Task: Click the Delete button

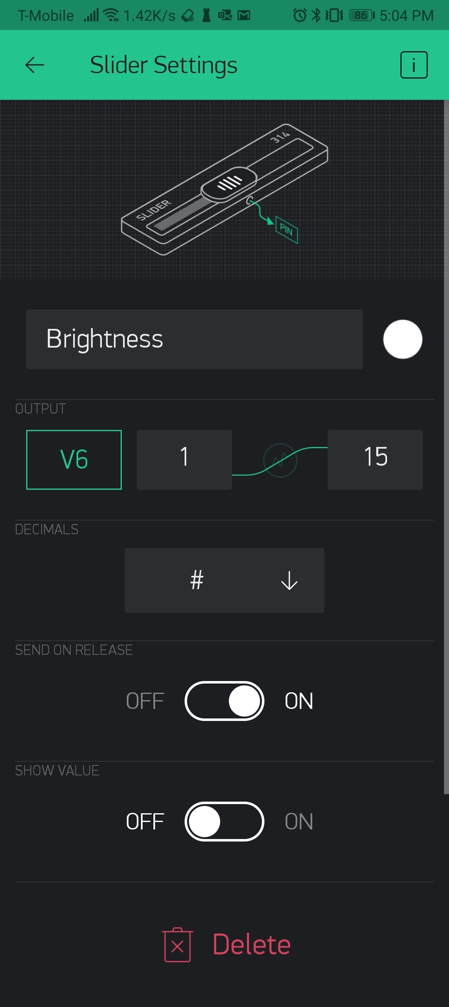Action: pos(227,945)
